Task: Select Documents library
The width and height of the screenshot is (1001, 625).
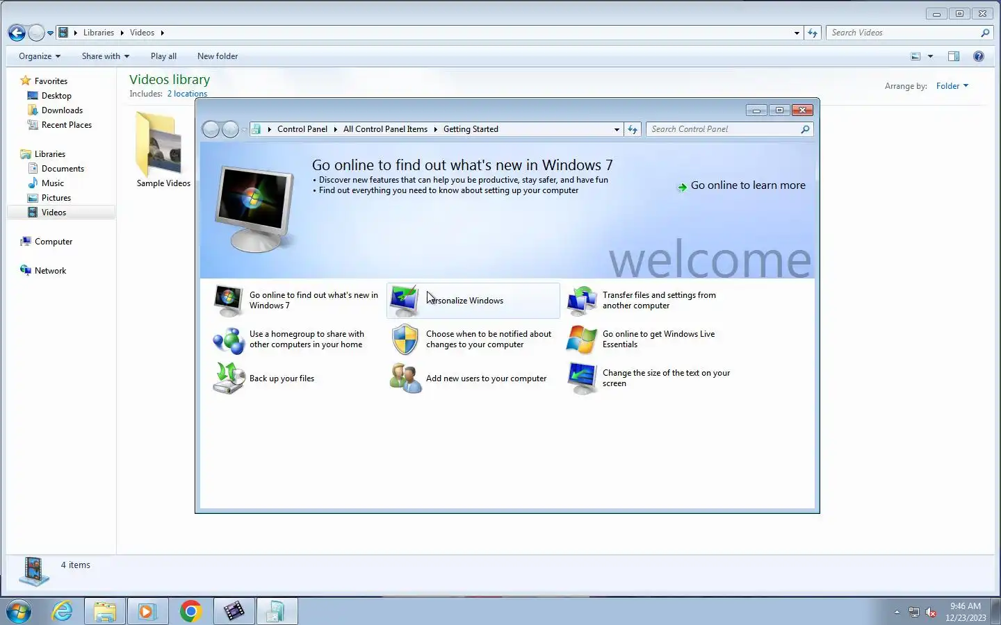Action: coord(63,169)
